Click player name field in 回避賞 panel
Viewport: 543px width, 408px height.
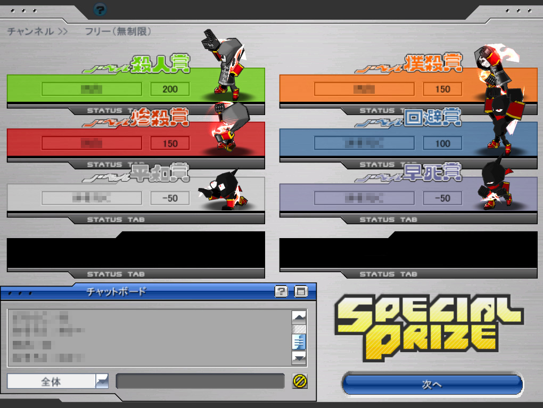[364, 143]
